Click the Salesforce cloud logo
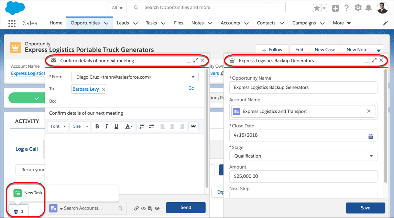Image resolution: width=394 pixels, height=218 pixels. pos(15,8)
